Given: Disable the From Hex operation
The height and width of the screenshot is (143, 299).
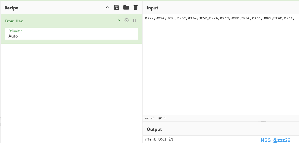Looking at the screenshot, I should (126, 21).
